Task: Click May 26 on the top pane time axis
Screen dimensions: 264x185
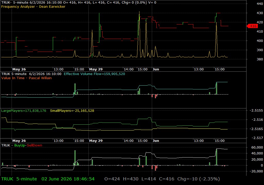Action: point(19,69)
